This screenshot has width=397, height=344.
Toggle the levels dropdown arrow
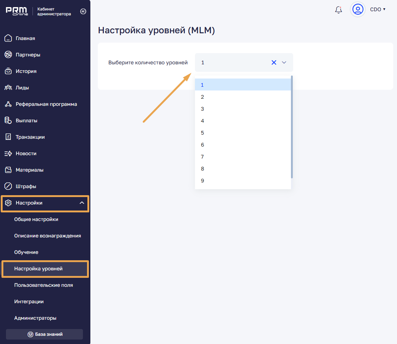click(x=284, y=62)
